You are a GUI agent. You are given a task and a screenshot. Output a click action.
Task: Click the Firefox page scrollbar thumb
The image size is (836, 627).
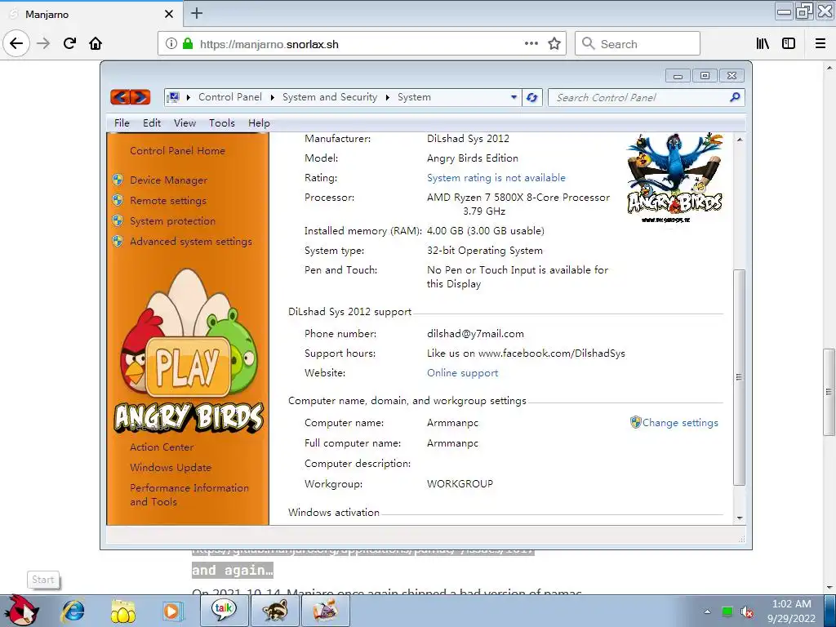pyautogui.click(x=829, y=392)
